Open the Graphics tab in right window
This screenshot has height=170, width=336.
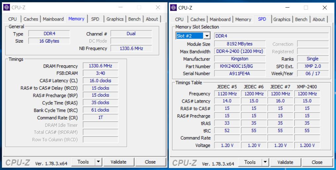coord(282,19)
